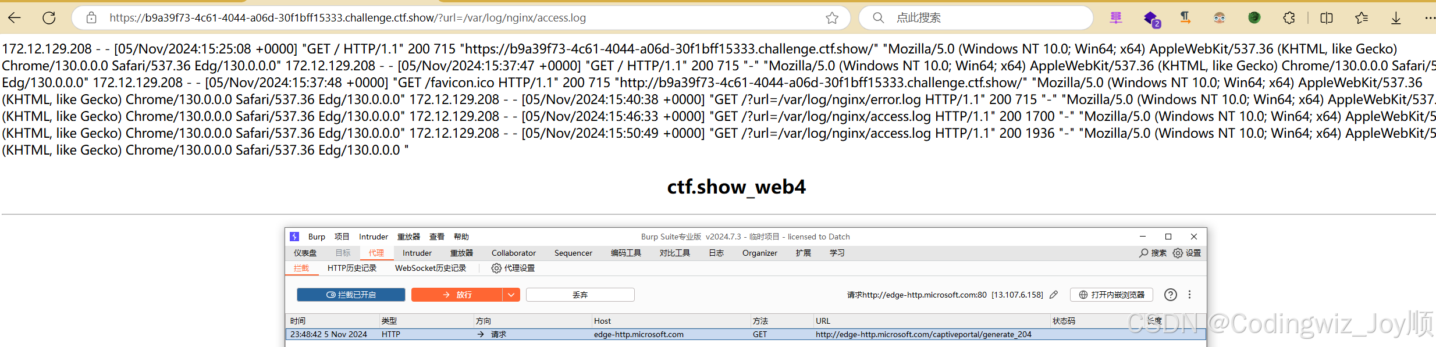Open the blue extension with badge 2

(x=1151, y=19)
